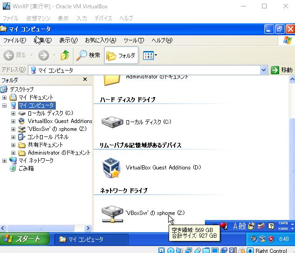Select マイ ネットワーク in the folder tree
This screenshot has width=295, height=253.
tap(36, 161)
